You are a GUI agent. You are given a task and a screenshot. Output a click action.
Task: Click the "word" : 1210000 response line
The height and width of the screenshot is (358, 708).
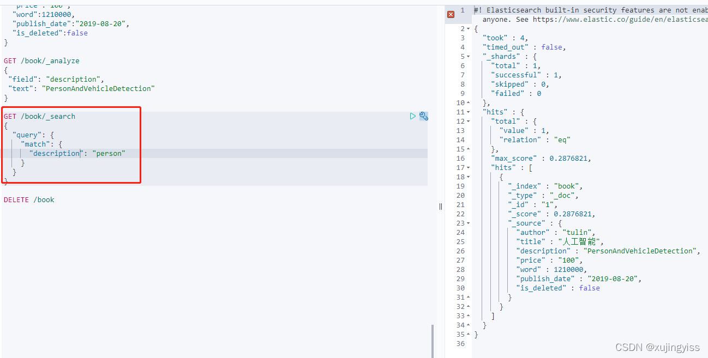551,270
